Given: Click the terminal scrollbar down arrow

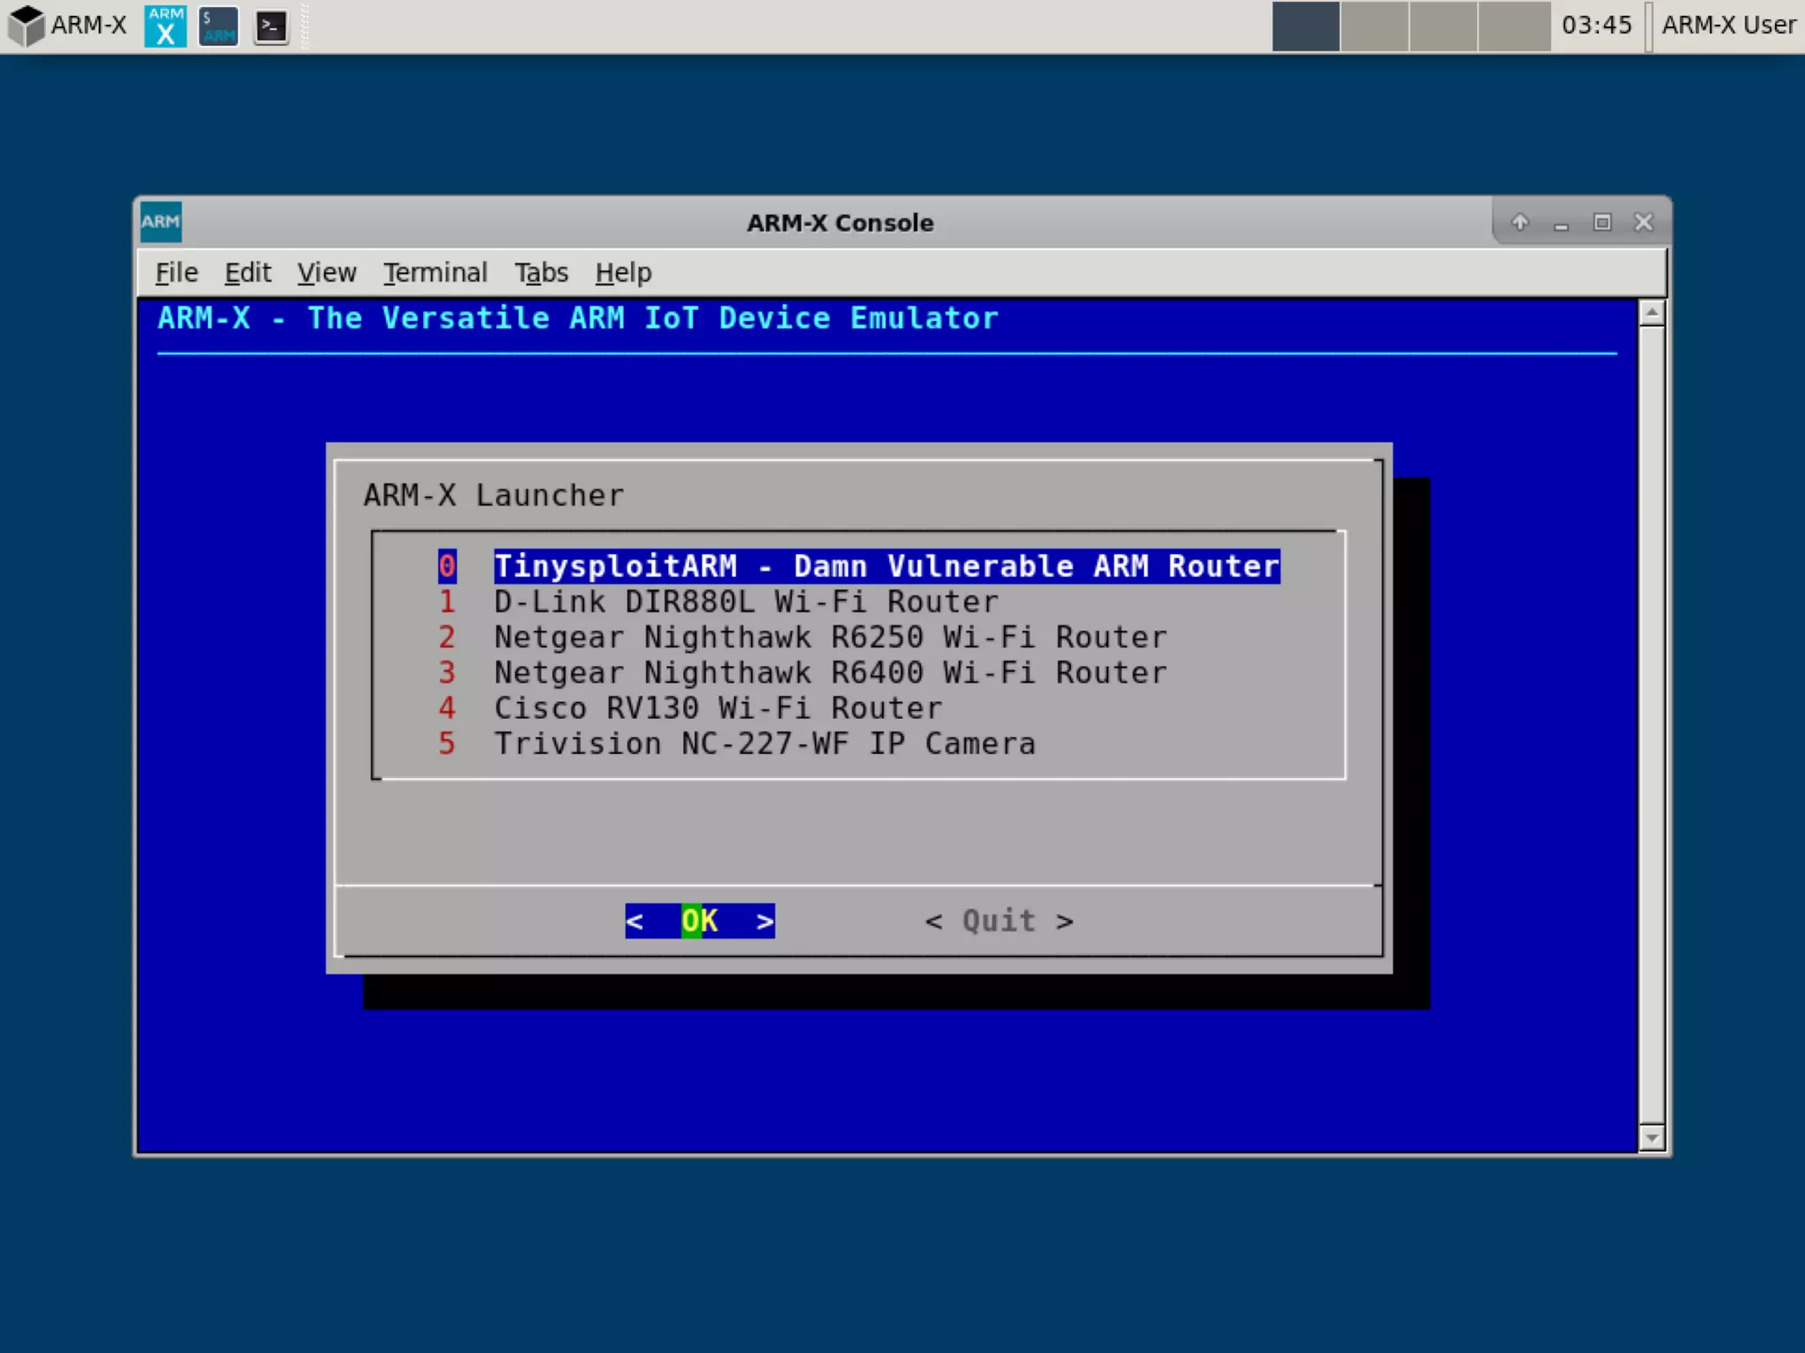Looking at the screenshot, I should pos(1652,1138).
